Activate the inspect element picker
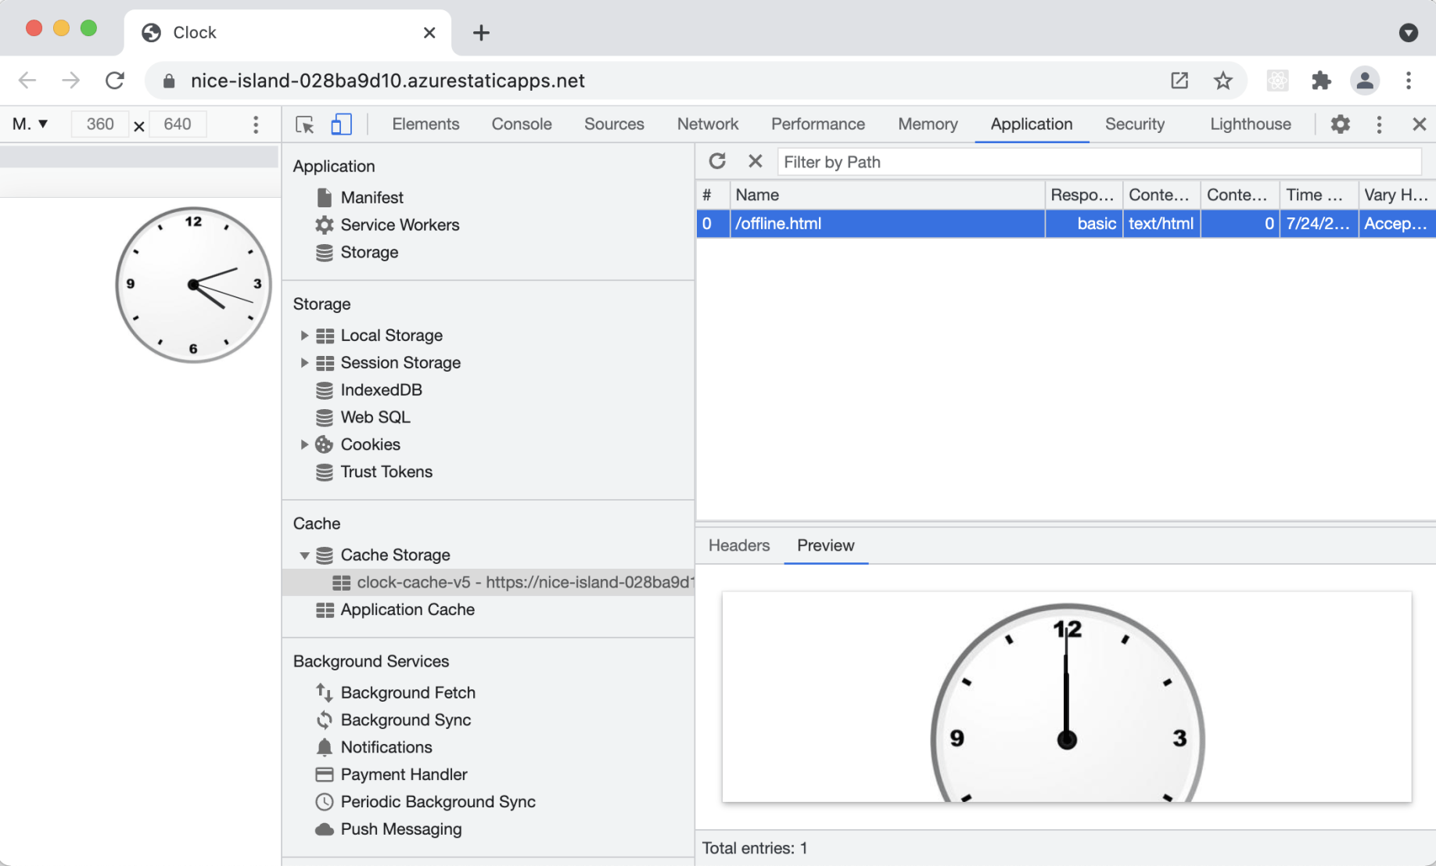The height and width of the screenshot is (866, 1436). pos(305,124)
